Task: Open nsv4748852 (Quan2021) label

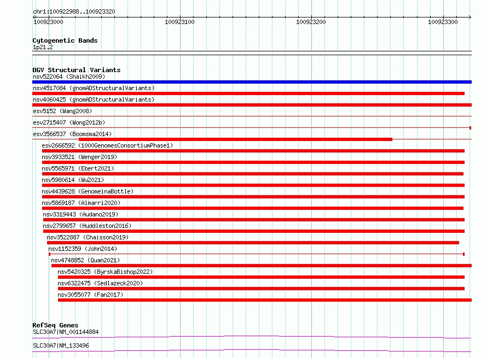Action: click(85, 260)
